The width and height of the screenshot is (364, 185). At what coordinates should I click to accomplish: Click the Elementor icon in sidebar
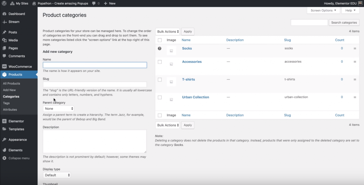coord(4,121)
